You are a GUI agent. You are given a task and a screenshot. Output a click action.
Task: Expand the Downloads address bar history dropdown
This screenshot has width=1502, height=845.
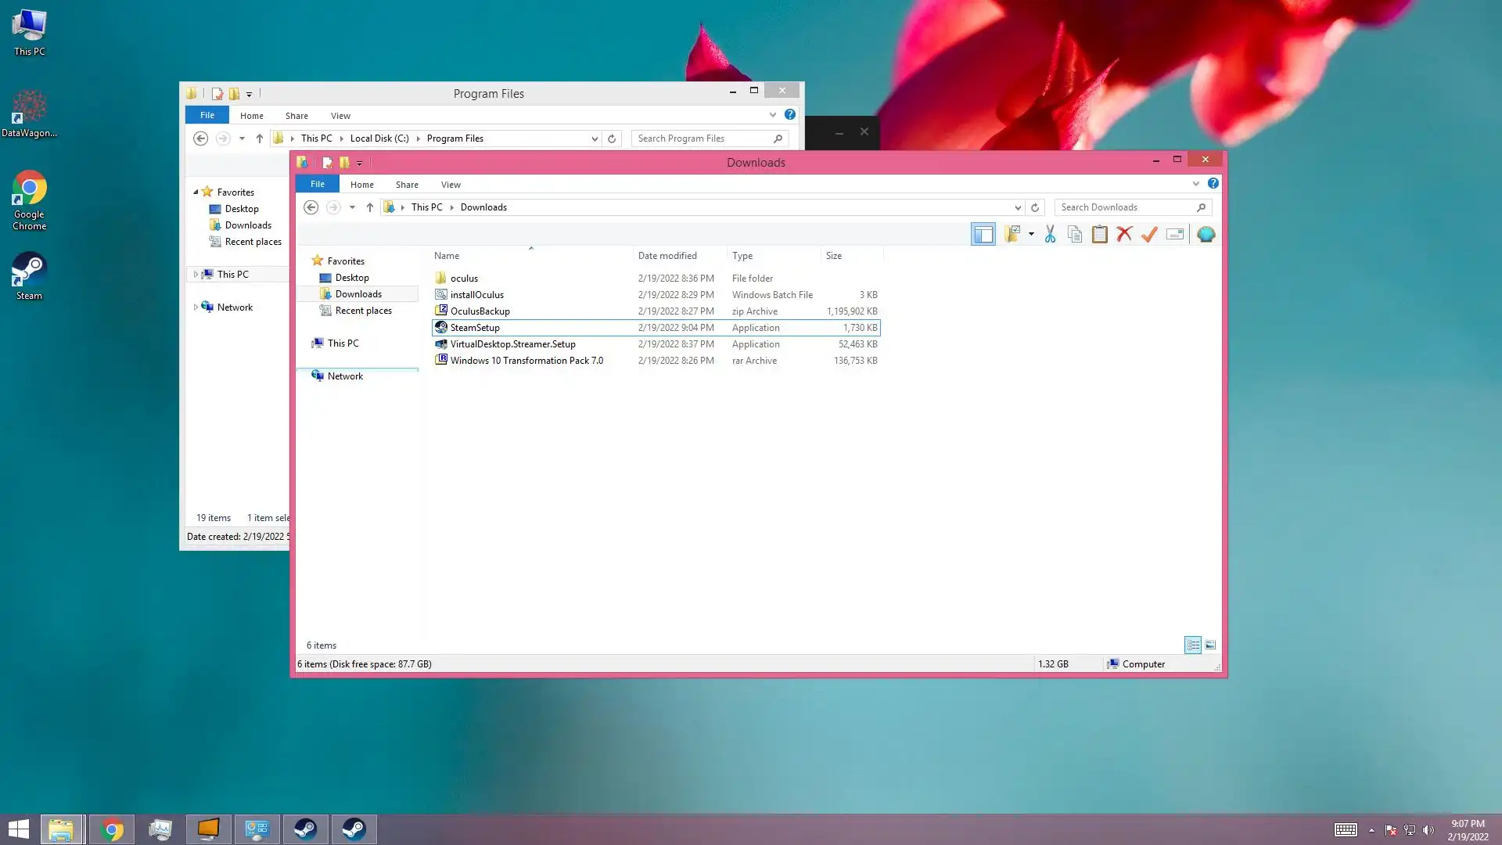coord(1018,207)
